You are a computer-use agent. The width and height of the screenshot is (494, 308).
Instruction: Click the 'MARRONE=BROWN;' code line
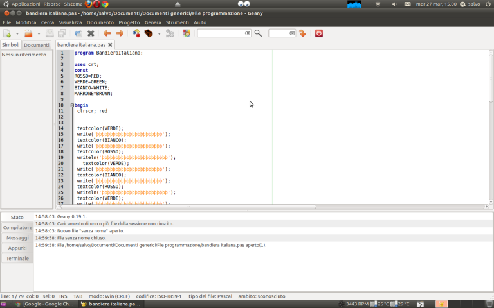click(93, 93)
